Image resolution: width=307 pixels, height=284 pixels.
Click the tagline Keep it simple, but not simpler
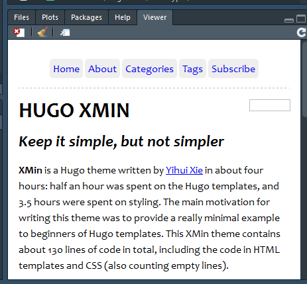point(121,142)
